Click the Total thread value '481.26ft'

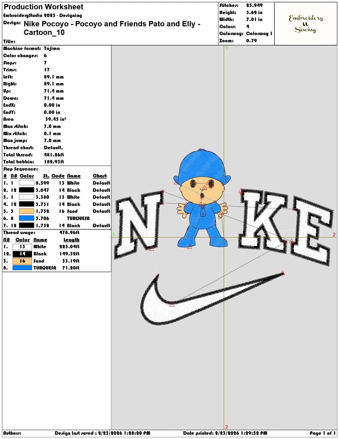point(54,155)
